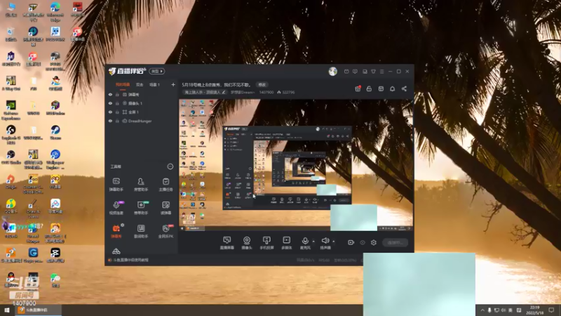Open the 弹幕助手 tool
The image size is (561, 316).
116,184
